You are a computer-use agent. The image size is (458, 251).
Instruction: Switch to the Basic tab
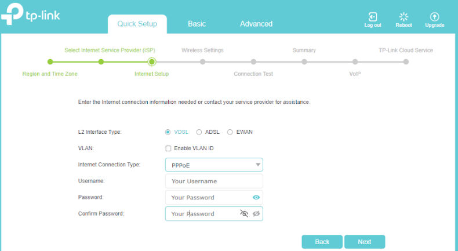[x=197, y=24]
